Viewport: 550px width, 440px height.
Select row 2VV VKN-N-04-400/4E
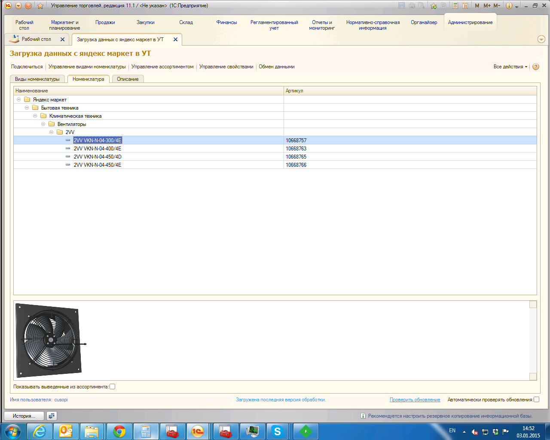pos(275,149)
